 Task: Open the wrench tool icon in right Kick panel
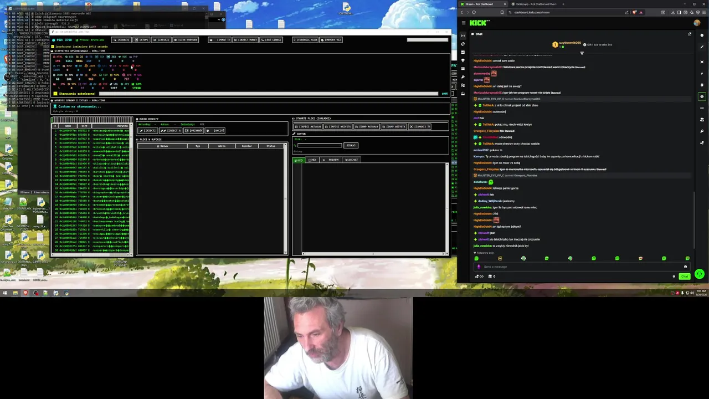tap(702, 131)
